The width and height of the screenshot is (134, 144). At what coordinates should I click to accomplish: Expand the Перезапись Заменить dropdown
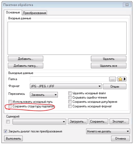click(44, 95)
